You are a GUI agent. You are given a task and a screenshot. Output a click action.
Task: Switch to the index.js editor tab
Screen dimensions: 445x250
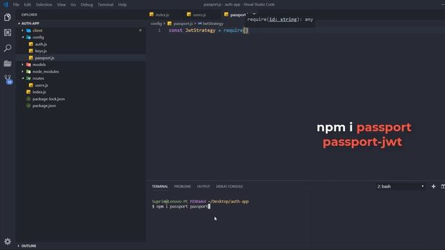(162, 15)
